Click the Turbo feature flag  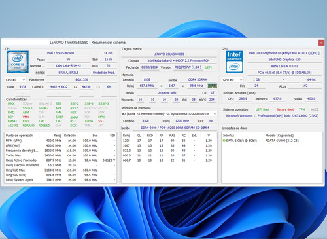pyautogui.click(x=89, y=121)
